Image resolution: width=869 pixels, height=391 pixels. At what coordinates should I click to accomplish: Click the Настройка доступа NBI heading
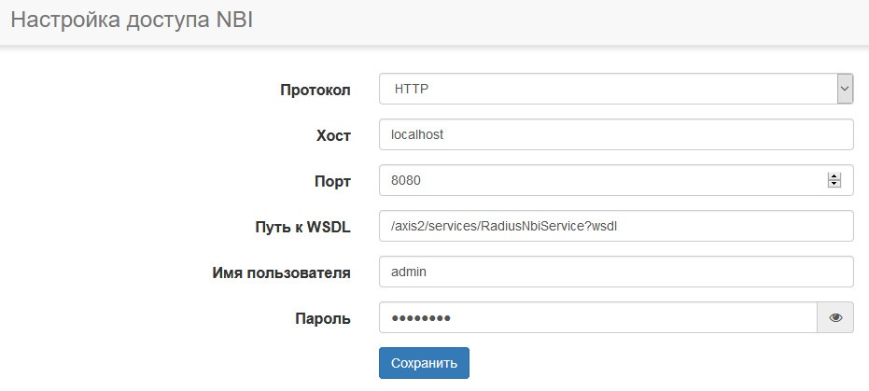[132, 21]
